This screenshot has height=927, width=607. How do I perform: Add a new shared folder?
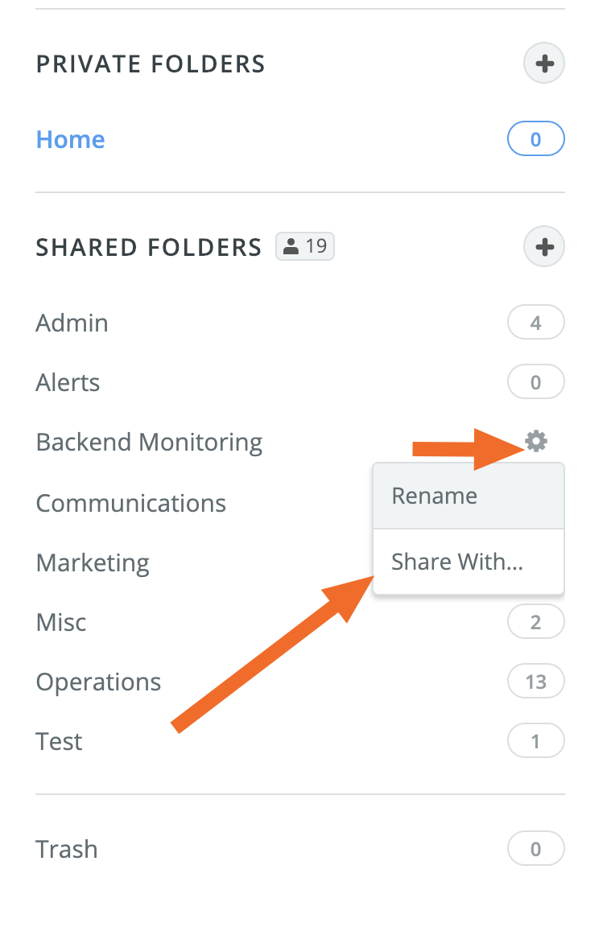coord(544,246)
